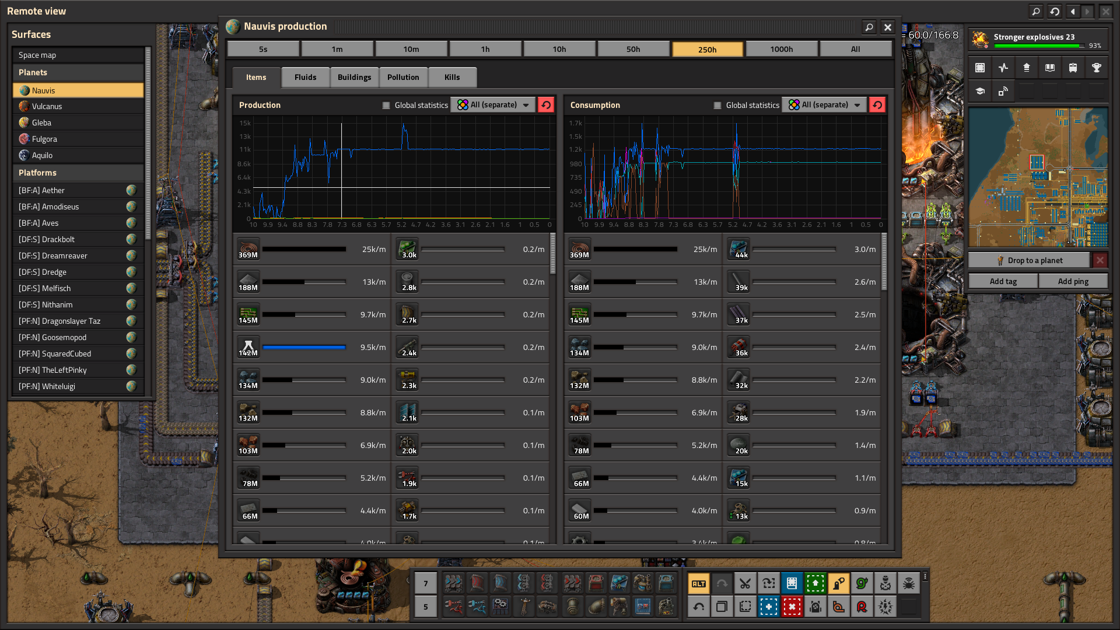
Task: Enable Global statistics in Consumption panel
Action: pyautogui.click(x=717, y=106)
